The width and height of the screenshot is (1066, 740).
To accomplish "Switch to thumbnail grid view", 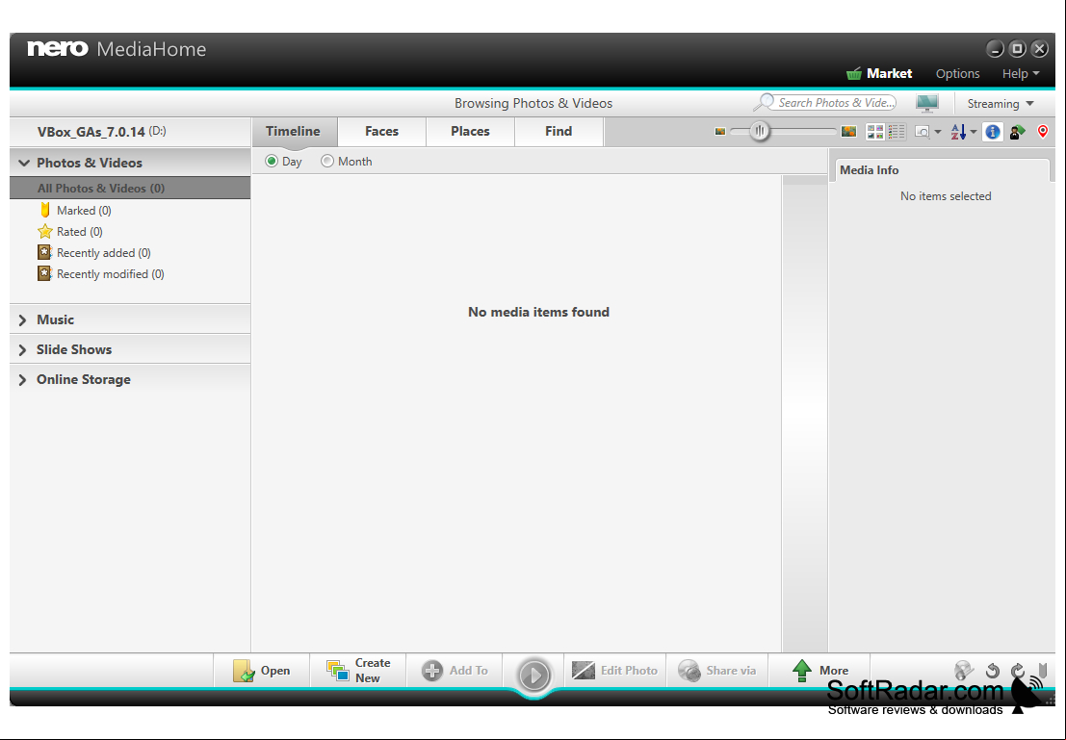I will tap(875, 131).
